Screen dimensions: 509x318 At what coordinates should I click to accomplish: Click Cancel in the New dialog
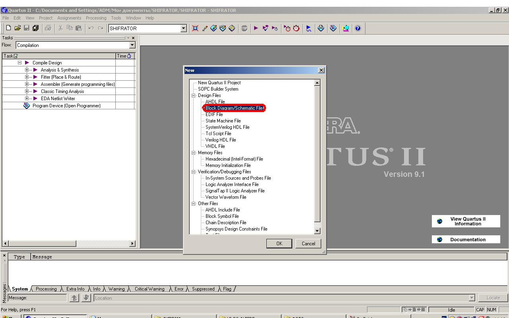[308, 244]
